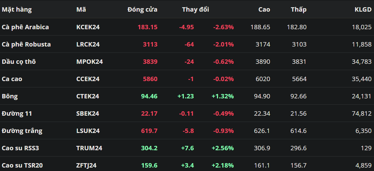Click the Dầu cọ thô commodity name

coord(19,62)
